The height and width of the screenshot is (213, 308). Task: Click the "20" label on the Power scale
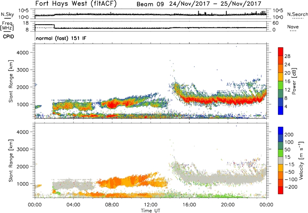(287, 73)
